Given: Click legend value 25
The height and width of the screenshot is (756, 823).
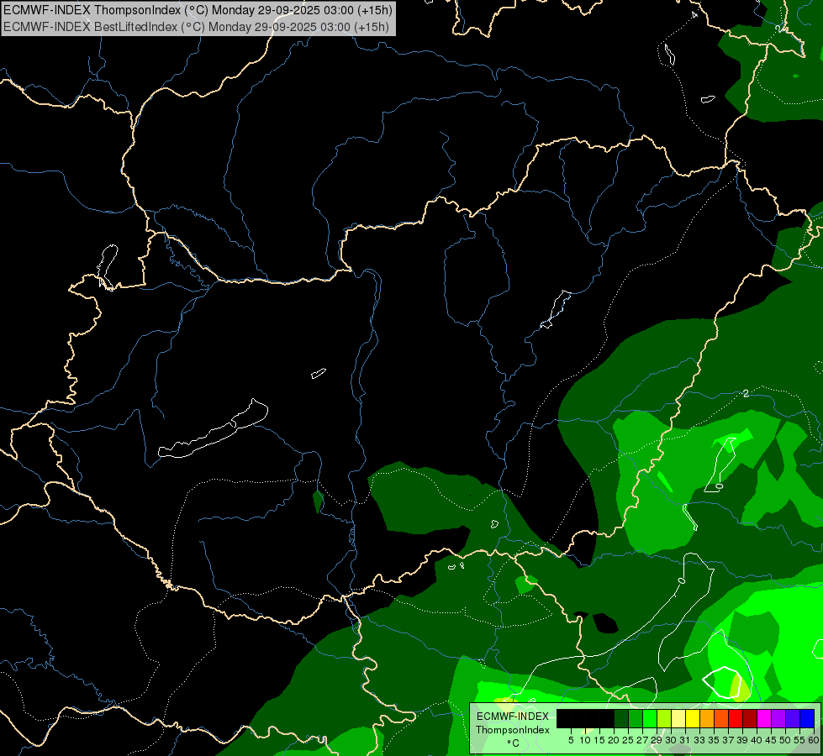Looking at the screenshot, I should click(x=628, y=740).
